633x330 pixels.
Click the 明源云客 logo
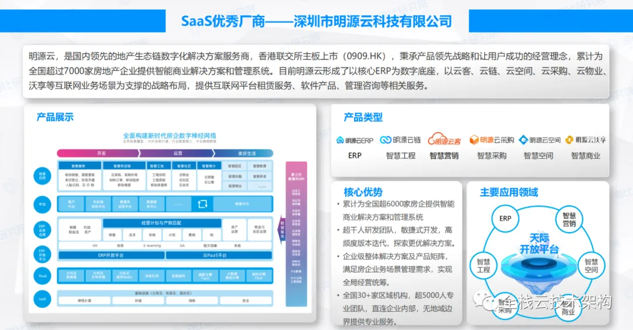(444, 139)
